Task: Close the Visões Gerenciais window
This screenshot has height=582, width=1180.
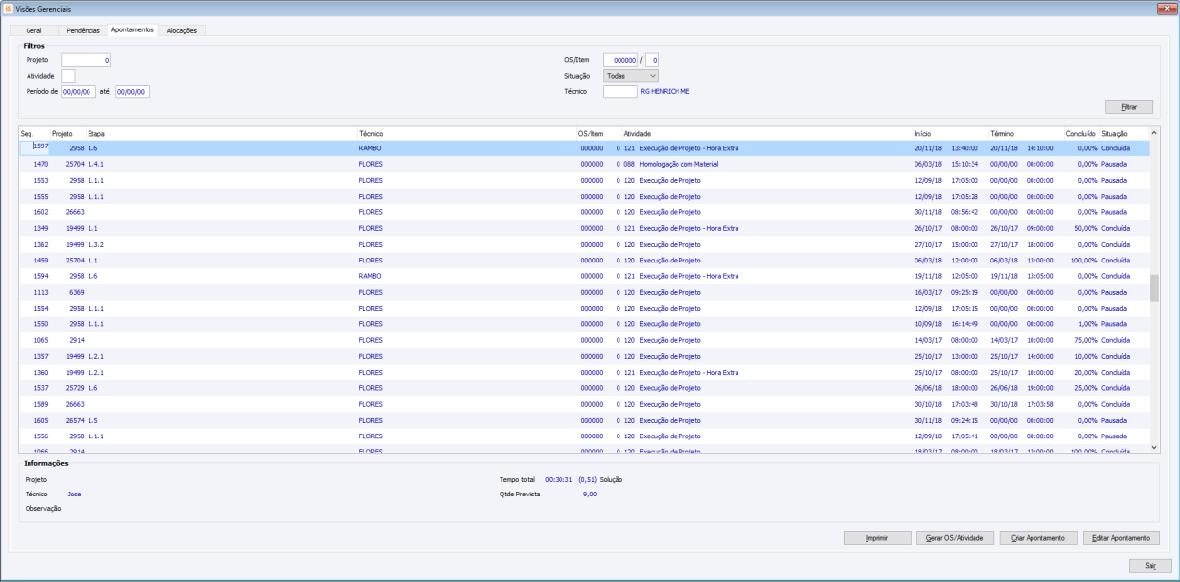Action: click(x=1168, y=8)
